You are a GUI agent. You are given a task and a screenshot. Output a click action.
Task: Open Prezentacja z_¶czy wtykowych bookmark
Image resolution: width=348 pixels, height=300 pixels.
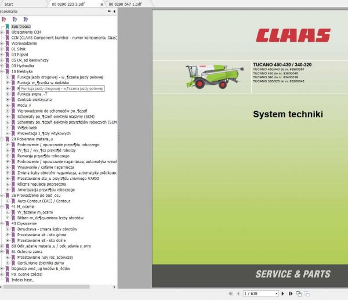pos(44,133)
